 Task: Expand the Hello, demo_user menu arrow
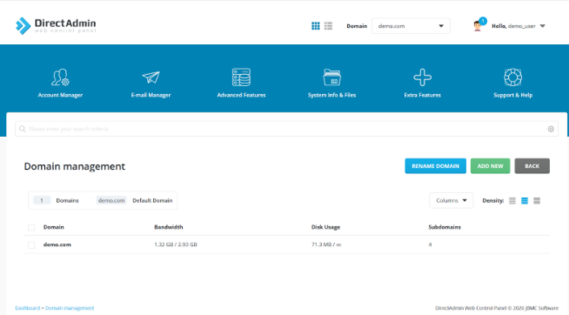(543, 26)
